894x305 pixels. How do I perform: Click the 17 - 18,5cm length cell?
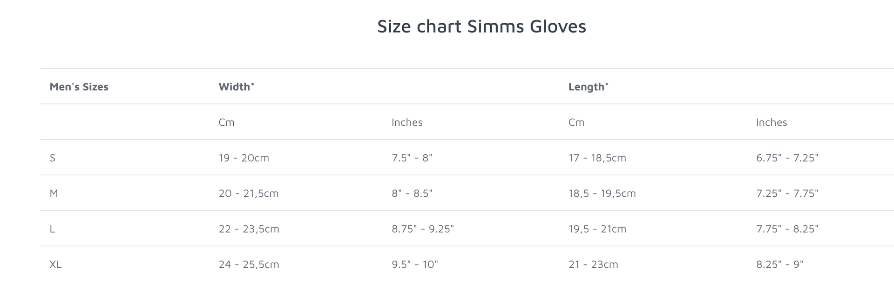pos(597,158)
